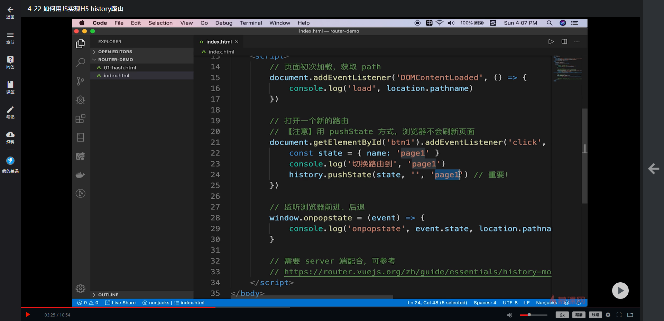Open the File menu
Viewport: 664px width, 321px height.
click(x=119, y=23)
